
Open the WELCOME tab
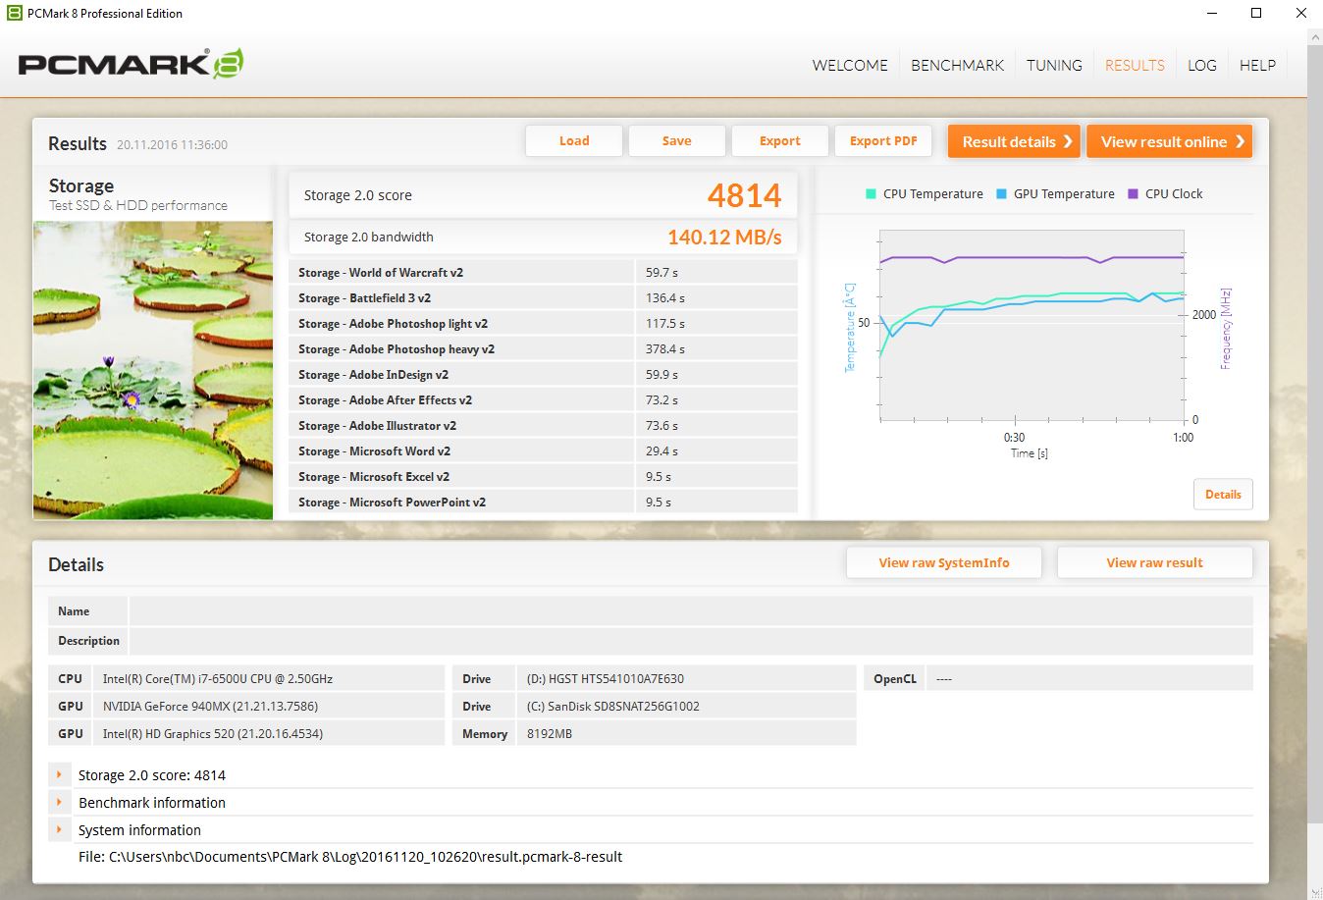[850, 65]
